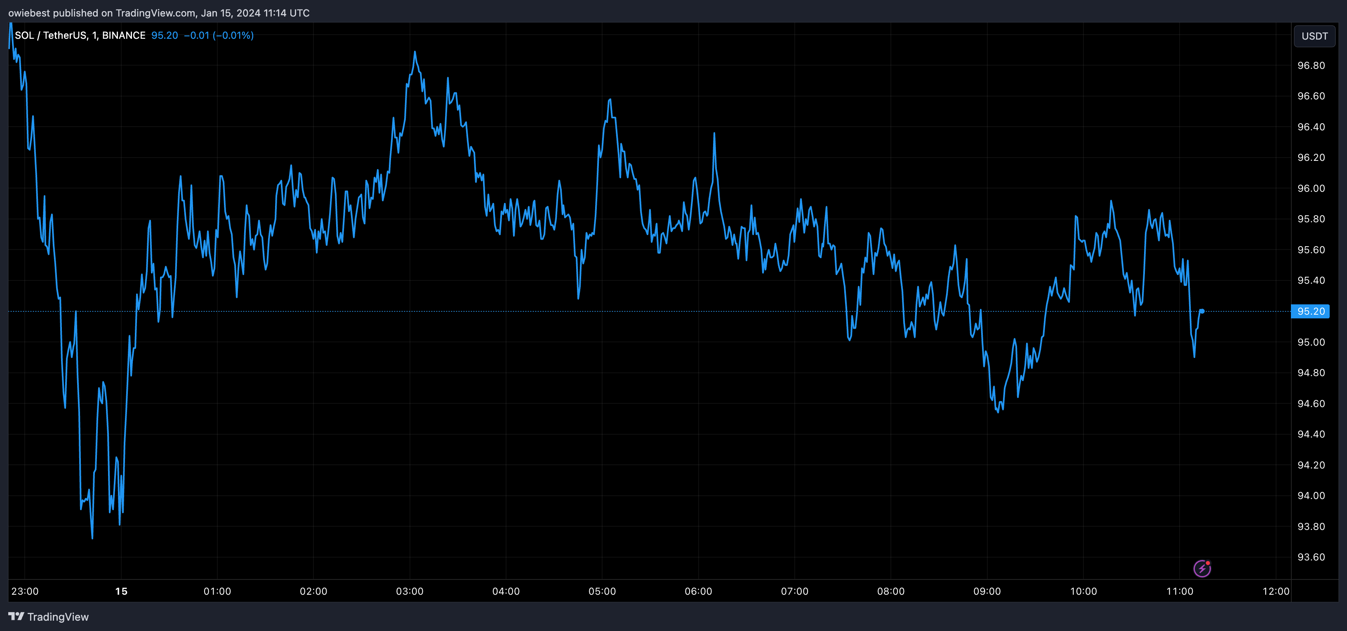Click the 95.00 price axis label
The image size is (1347, 631).
[1311, 342]
